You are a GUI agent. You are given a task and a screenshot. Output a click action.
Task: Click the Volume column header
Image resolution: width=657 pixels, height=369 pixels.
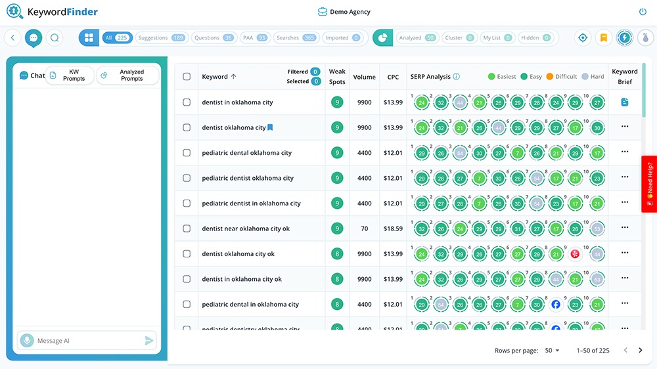[364, 77]
